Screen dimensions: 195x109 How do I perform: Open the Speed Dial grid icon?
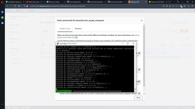tap(19, 6)
